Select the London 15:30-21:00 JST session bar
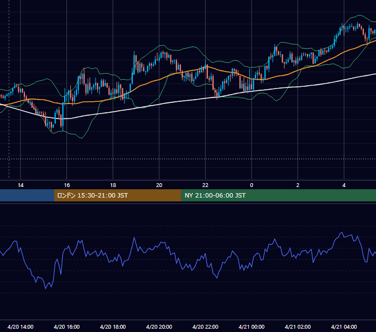 117,195
